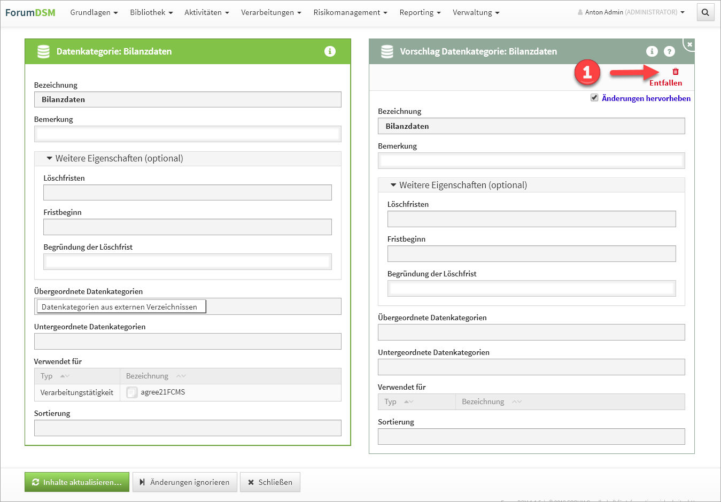Open the Reporting menu
Viewport: 721px width, 502px height.
coord(420,12)
